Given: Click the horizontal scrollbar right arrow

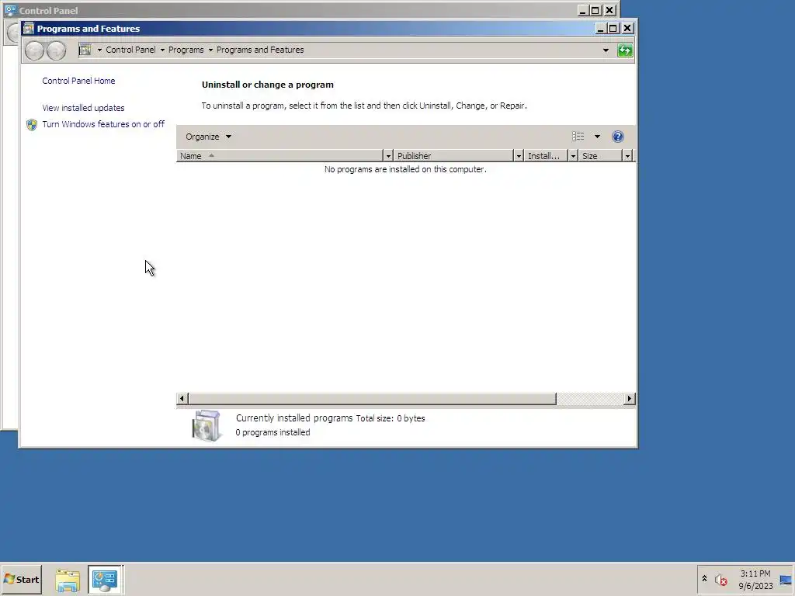Looking at the screenshot, I should [x=629, y=398].
